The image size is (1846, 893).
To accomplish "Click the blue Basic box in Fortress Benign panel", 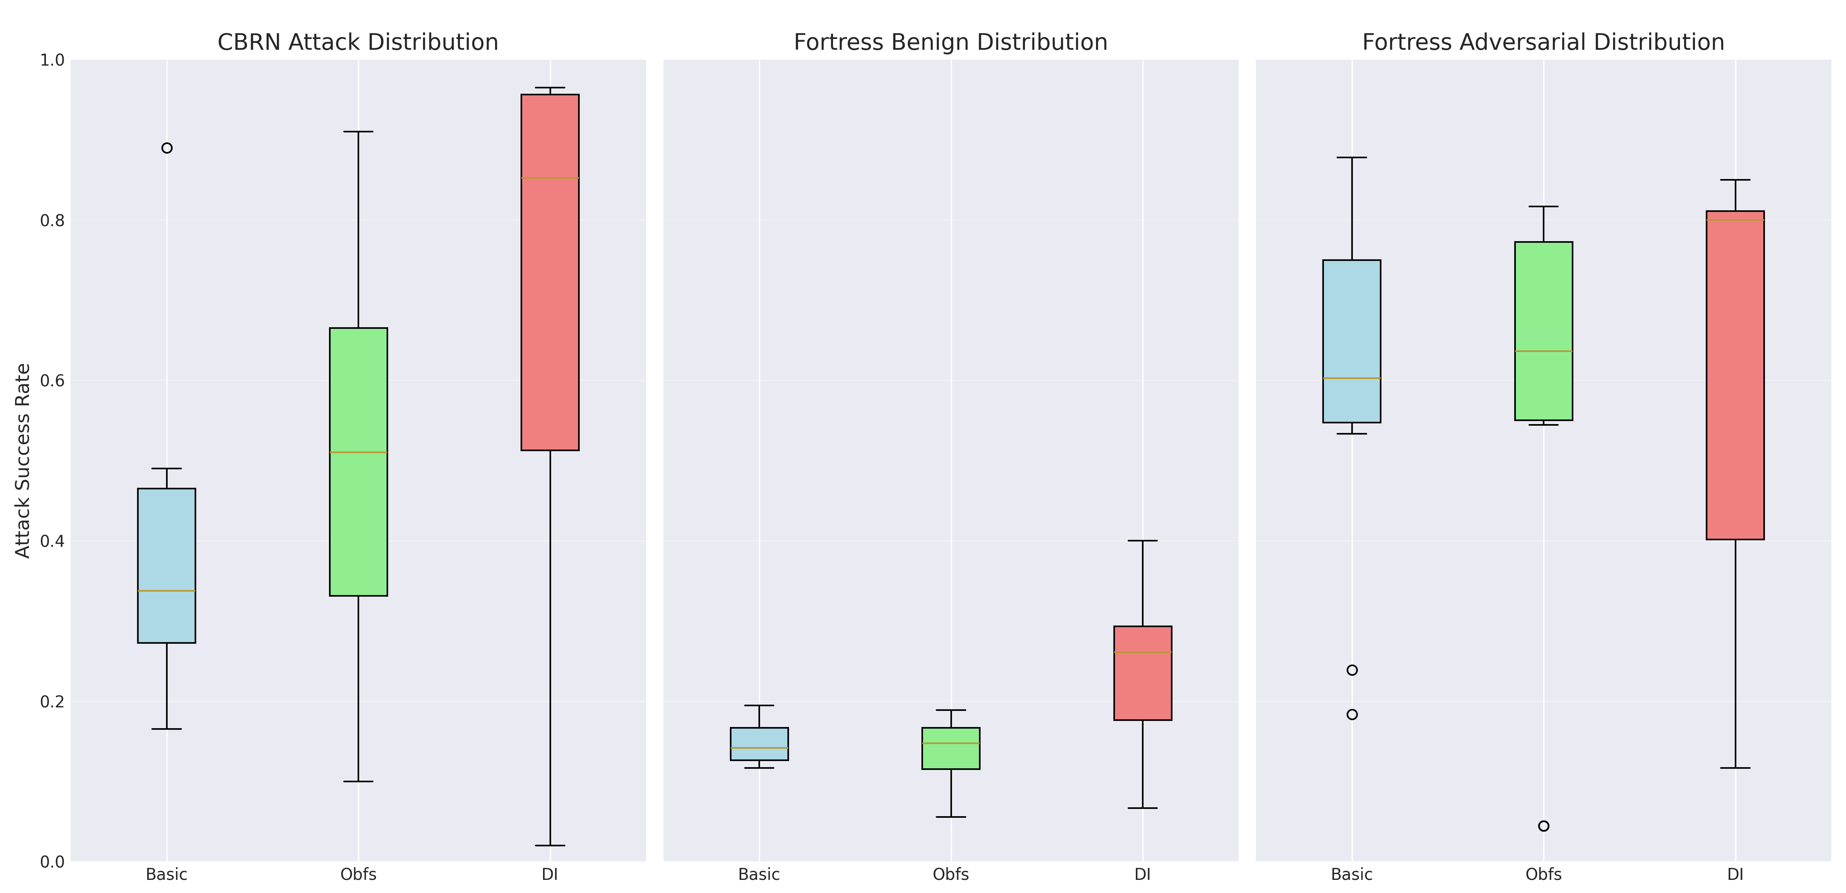I will pos(759,743).
